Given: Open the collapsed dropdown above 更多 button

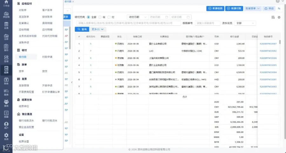Looking at the screenshot, I should tap(67, 11).
